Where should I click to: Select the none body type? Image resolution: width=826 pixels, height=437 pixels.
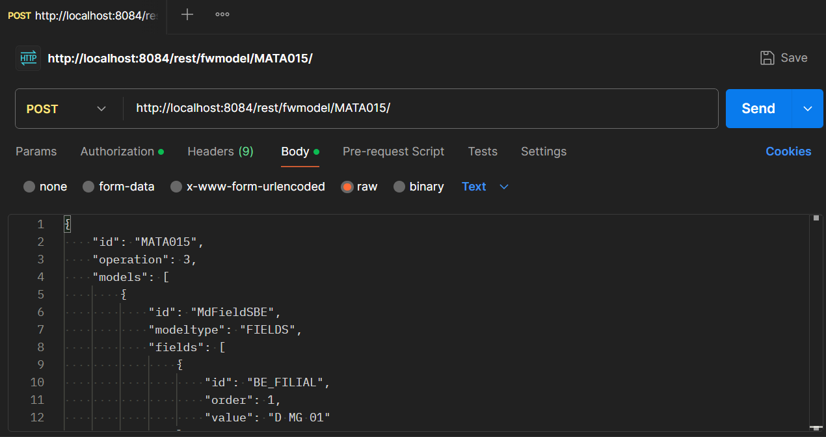(x=29, y=187)
